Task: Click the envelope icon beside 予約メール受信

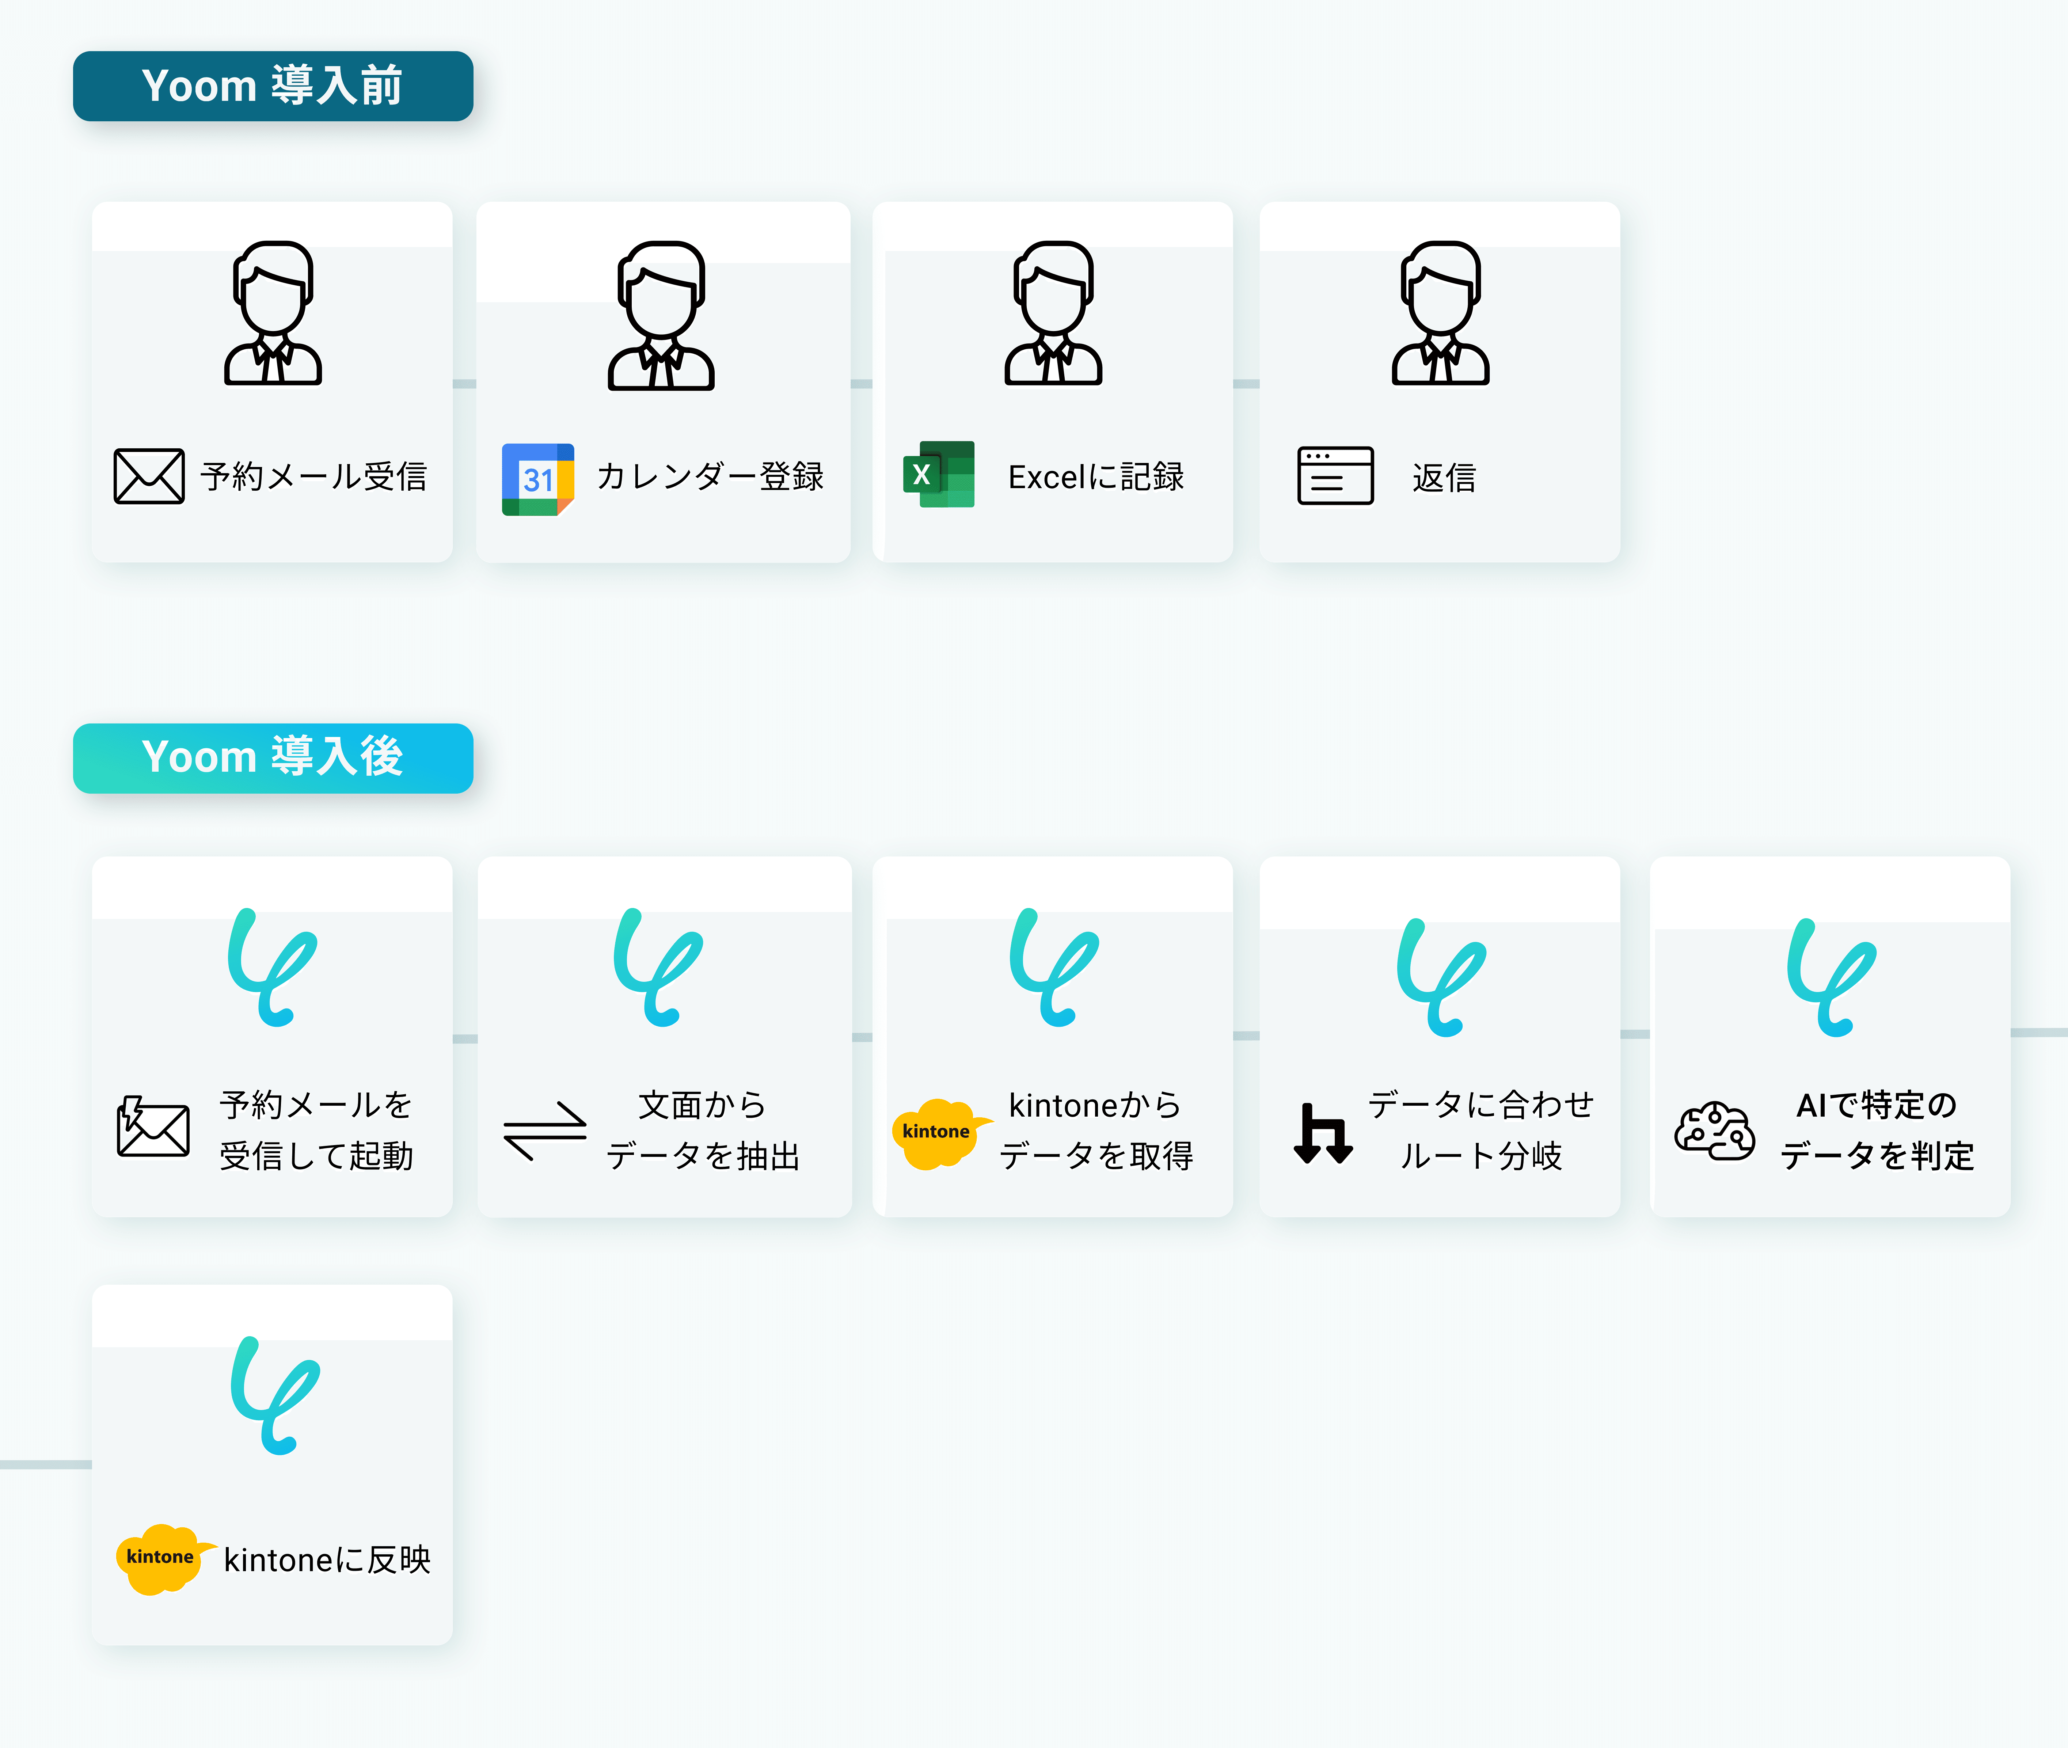Action: 149,476
